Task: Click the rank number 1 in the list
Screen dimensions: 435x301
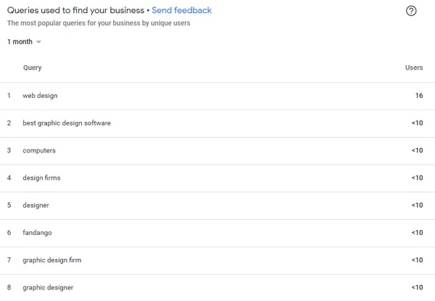Action: (x=9, y=96)
